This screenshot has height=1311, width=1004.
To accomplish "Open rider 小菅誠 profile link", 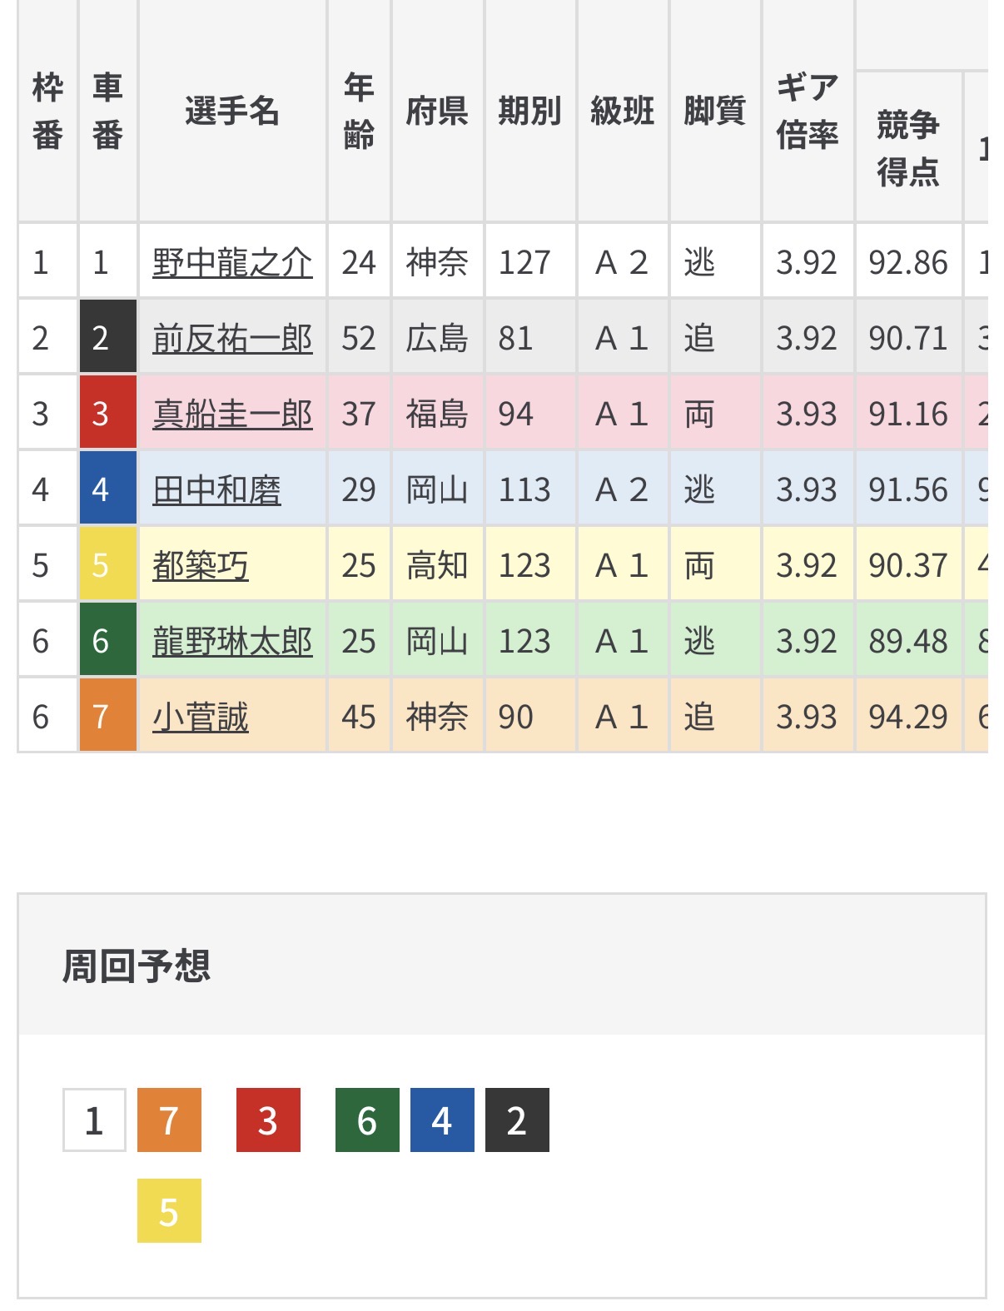I will pyautogui.click(x=201, y=718).
